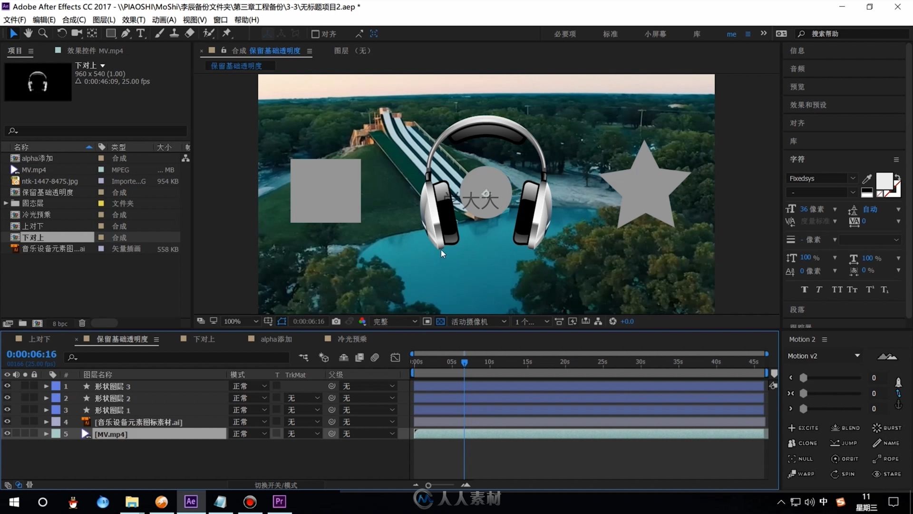This screenshot has width=913, height=514.
Task: Select 动画(A) from the menu bar
Action: 163,20
